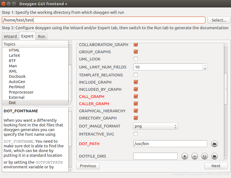Click DOTFILE_DIRS refresh/update icon
This screenshot has height=178, width=231.
point(205,156)
